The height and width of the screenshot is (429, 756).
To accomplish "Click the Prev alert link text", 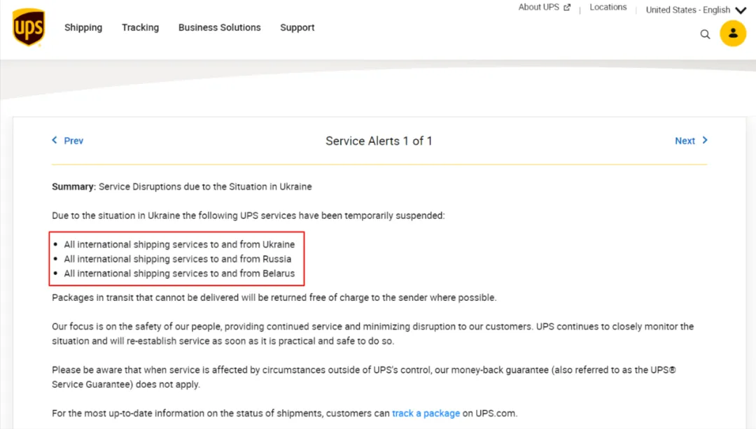I will (73, 141).
